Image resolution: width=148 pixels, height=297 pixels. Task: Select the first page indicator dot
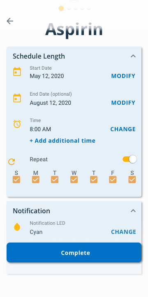point(61,8)
